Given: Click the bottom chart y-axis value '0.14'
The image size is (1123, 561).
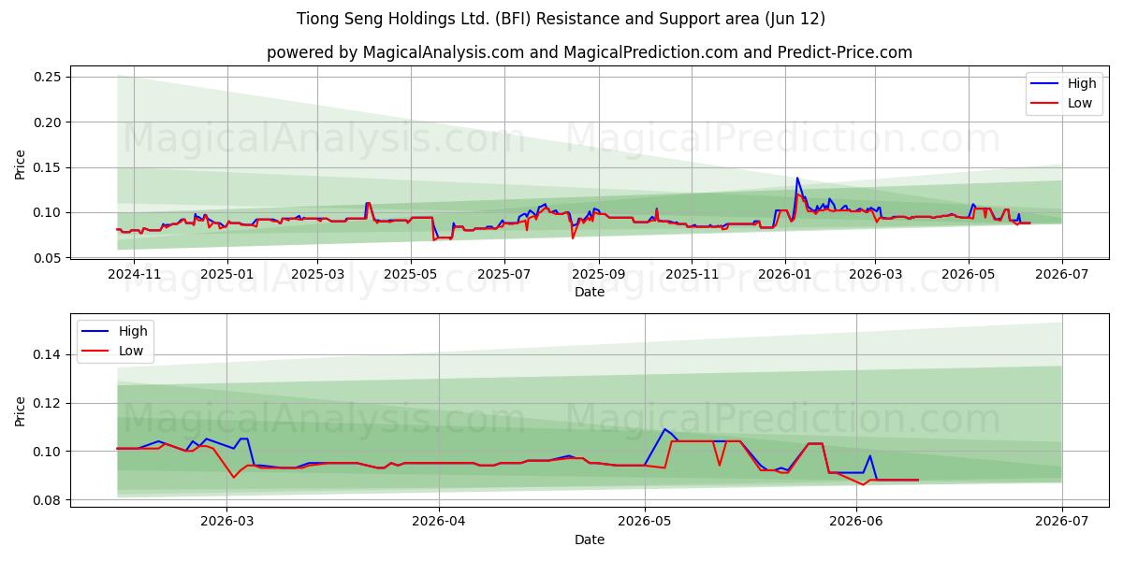Looking at the screenshot, I should pos(48,354).
